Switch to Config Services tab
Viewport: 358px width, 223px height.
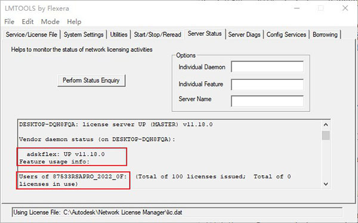pos(286,35)
